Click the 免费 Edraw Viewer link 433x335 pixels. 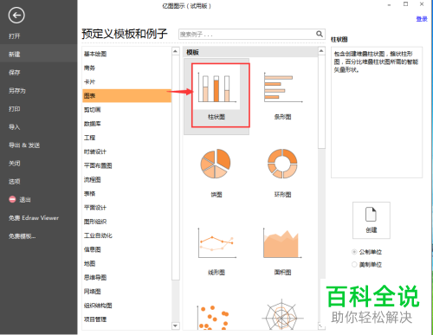(34, 218)
